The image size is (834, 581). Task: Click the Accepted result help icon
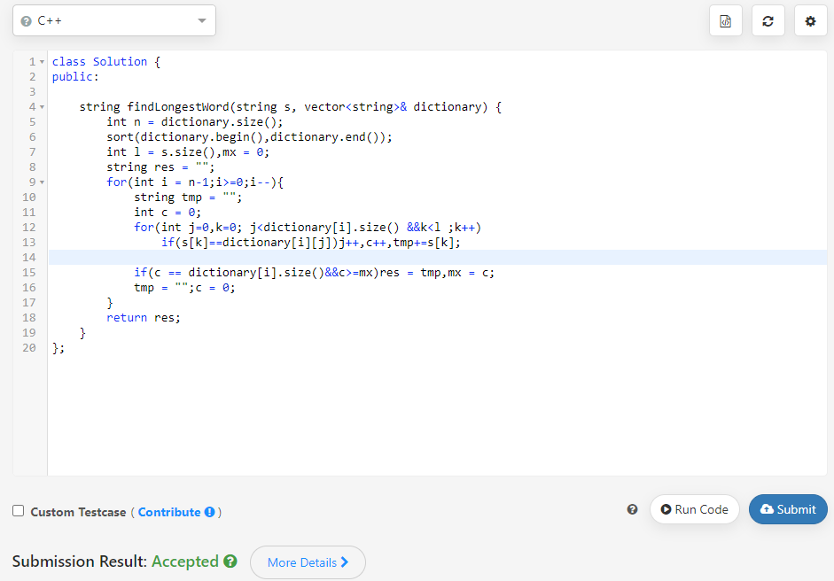coord(230,561)
